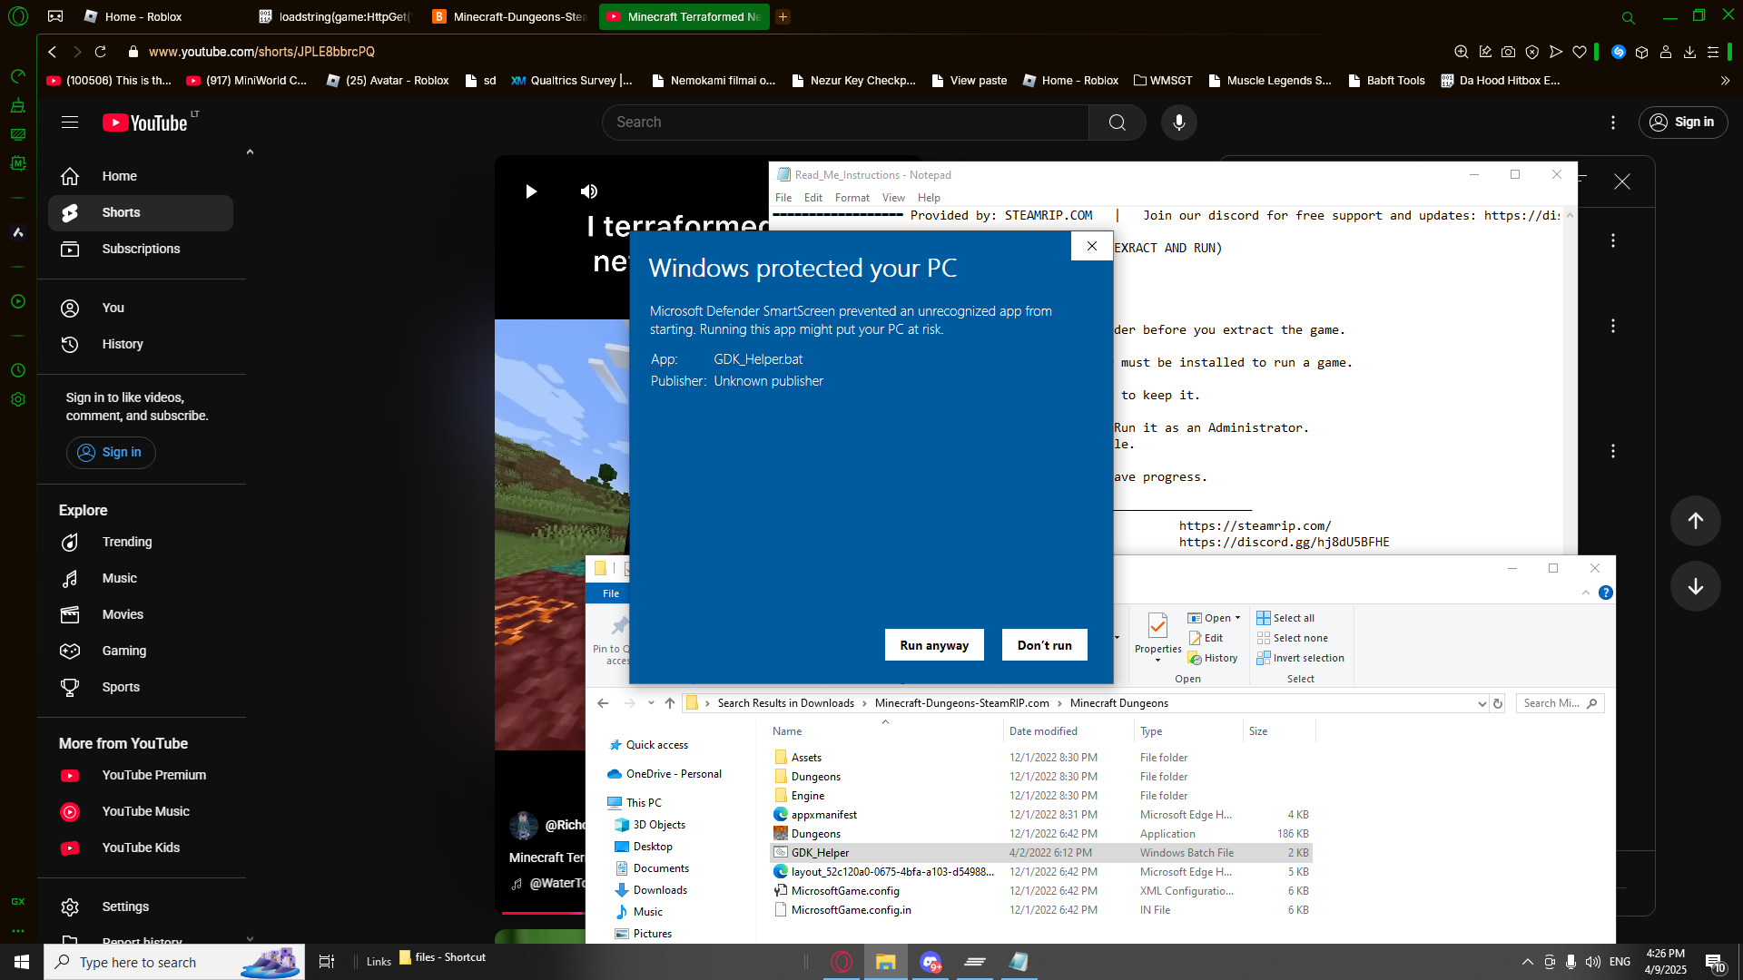Switch to the Minecraft-Dungeons-Steam tab

click(510, 16)
